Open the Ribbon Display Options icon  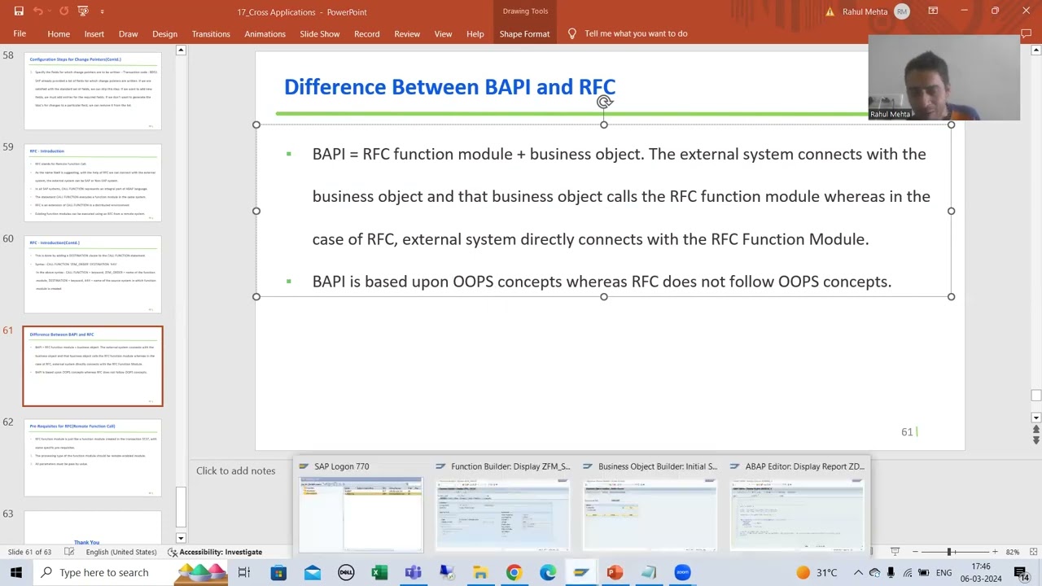[933, 11]
